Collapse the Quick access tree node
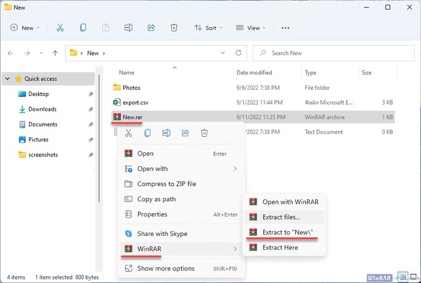Image resolution: width=421 pixels, height=283 pixels. click(x=7, y=79)
